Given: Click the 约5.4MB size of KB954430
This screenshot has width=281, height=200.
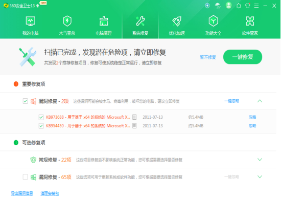Looking at the screenshot, I should pyautogui.click(x=196, y=126).
